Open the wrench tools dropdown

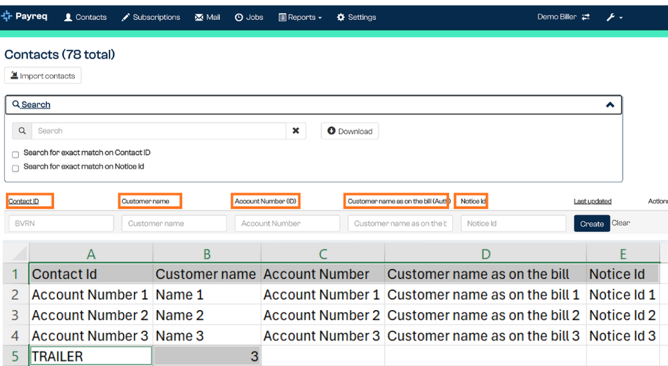coord(615,17)
